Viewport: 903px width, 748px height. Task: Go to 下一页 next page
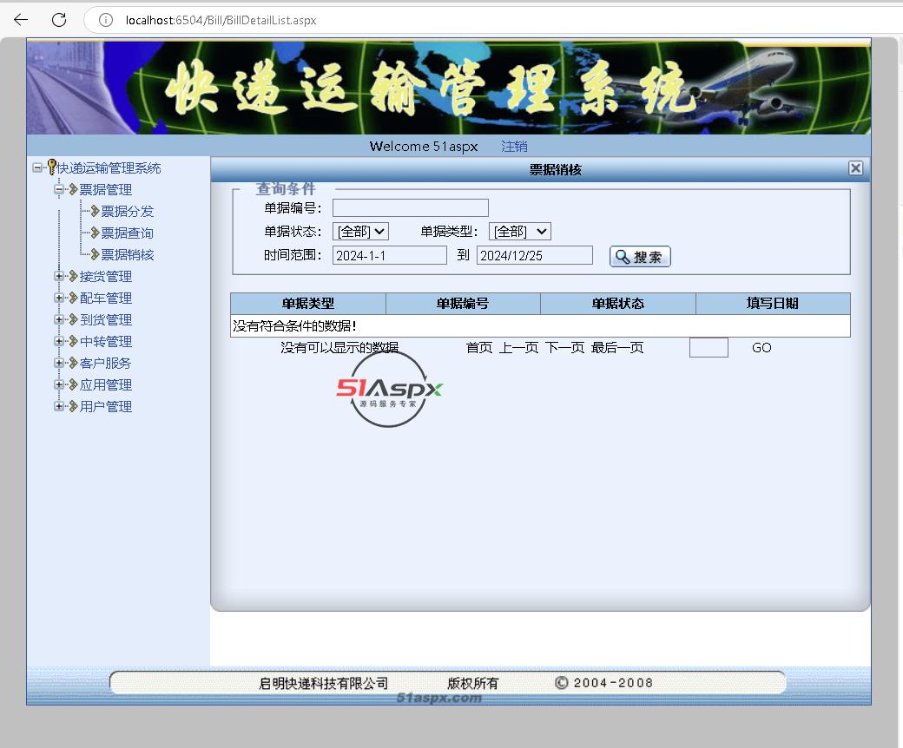point(565,347)
